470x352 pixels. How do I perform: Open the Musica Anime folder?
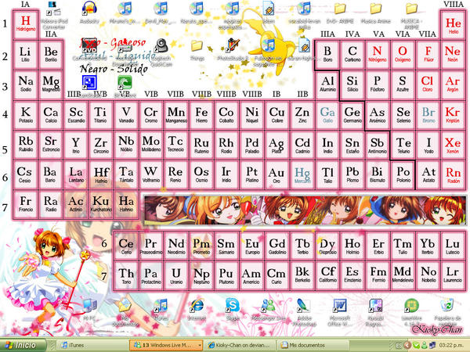point(375,9)
